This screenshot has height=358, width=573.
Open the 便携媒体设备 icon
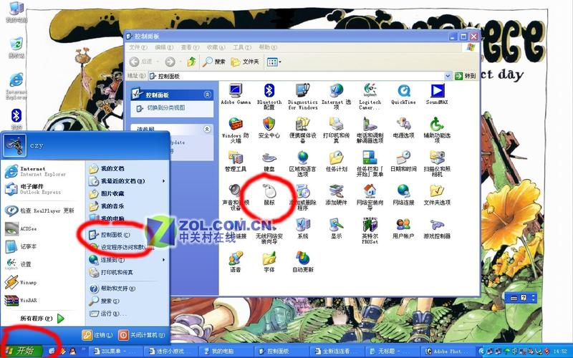(x=302, y=130)
